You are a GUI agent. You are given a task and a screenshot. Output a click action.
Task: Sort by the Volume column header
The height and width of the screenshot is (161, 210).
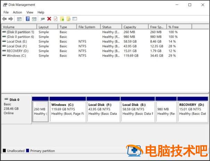click(x=19, y=27)
